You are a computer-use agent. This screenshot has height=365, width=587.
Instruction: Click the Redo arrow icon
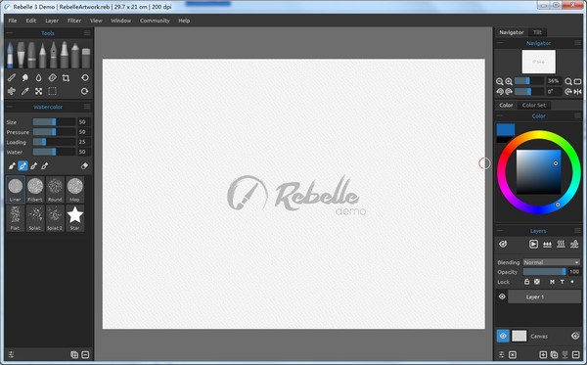pos(85,91)
